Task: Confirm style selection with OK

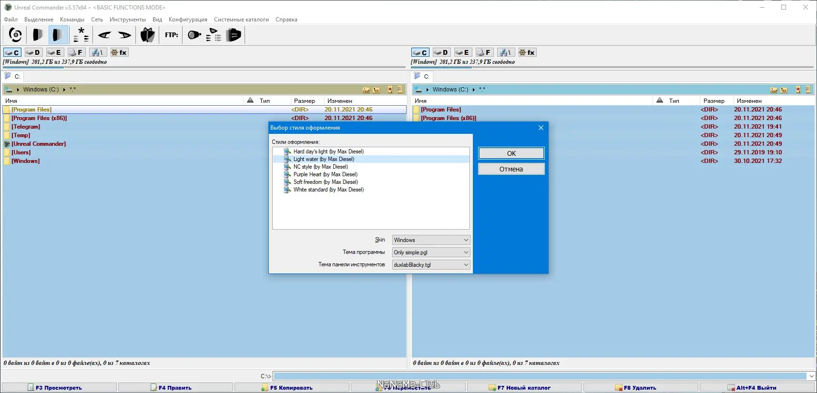Action: coord(511,153)
